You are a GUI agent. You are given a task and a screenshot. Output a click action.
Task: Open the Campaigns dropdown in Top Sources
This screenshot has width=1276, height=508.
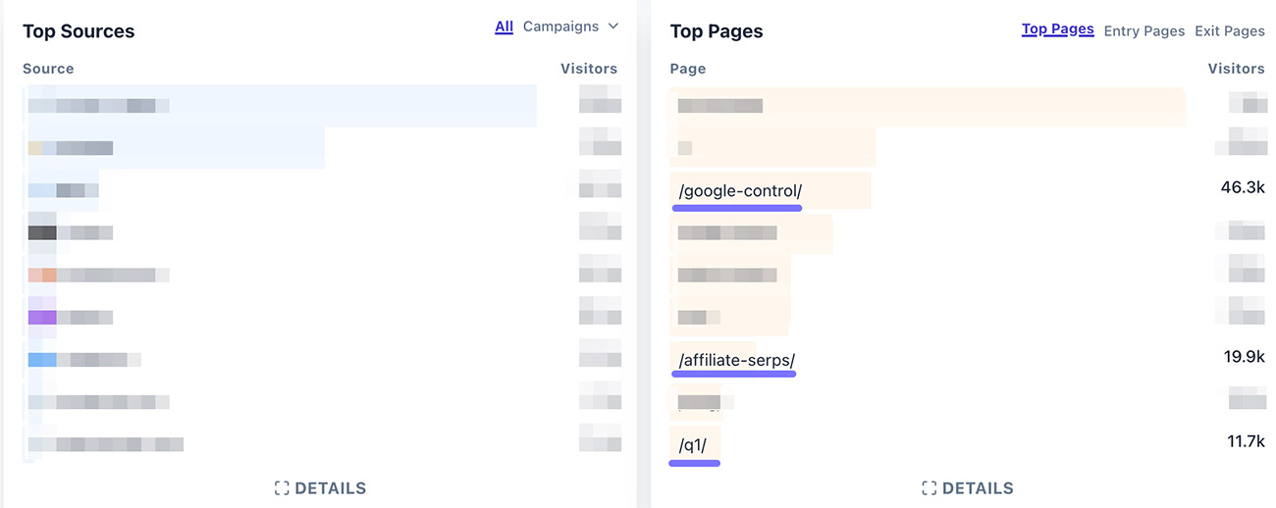tap(570, 26)
